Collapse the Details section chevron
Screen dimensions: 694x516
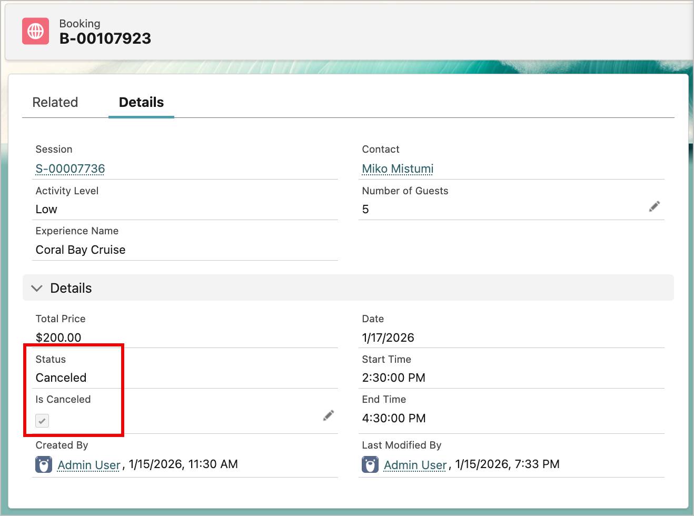37,288
